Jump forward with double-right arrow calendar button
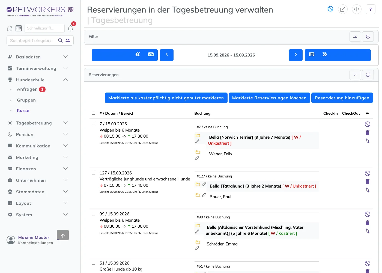 coord(338,55)
